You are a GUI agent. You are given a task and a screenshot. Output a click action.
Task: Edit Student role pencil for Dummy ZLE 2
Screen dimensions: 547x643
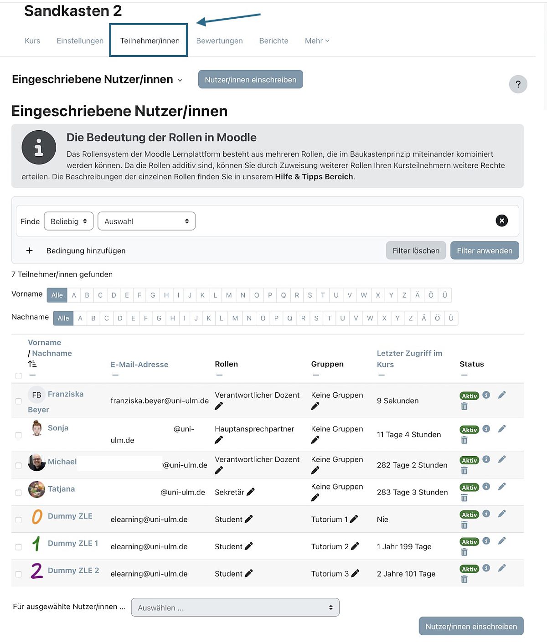[x=248, y=573]
